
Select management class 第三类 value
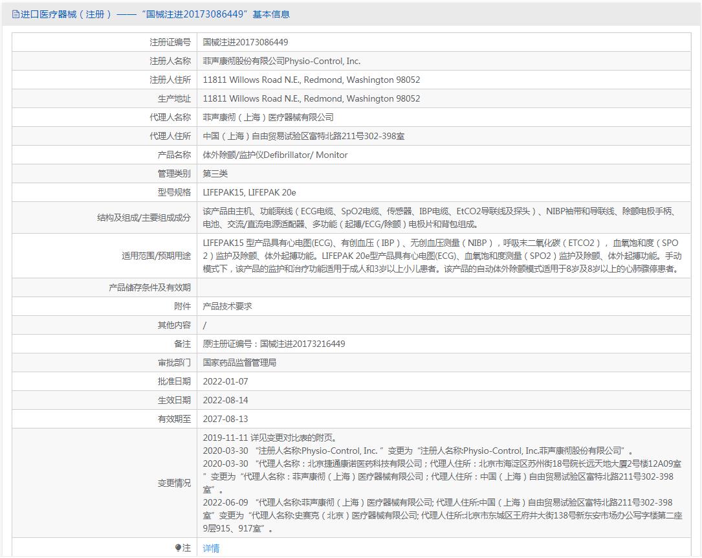(215, 173)
